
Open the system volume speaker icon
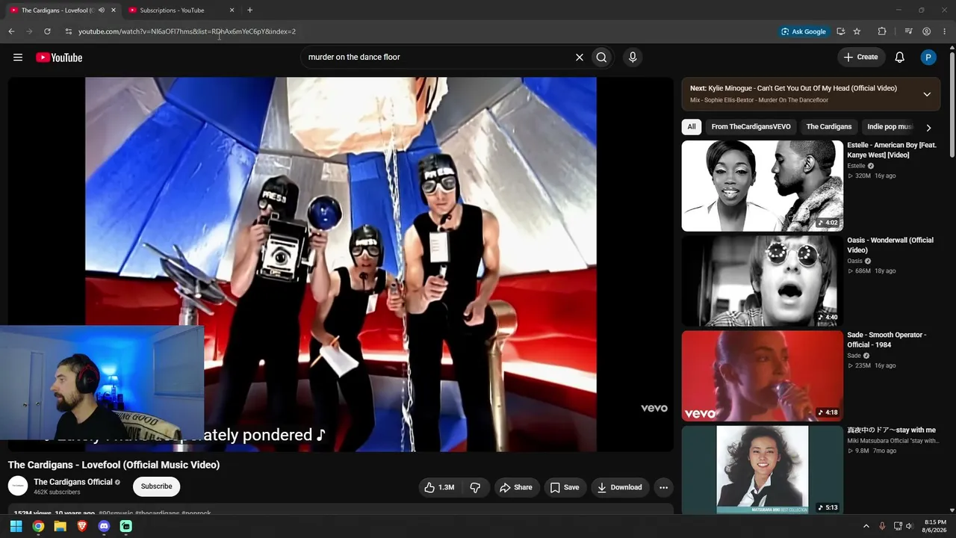click(909, 526)
